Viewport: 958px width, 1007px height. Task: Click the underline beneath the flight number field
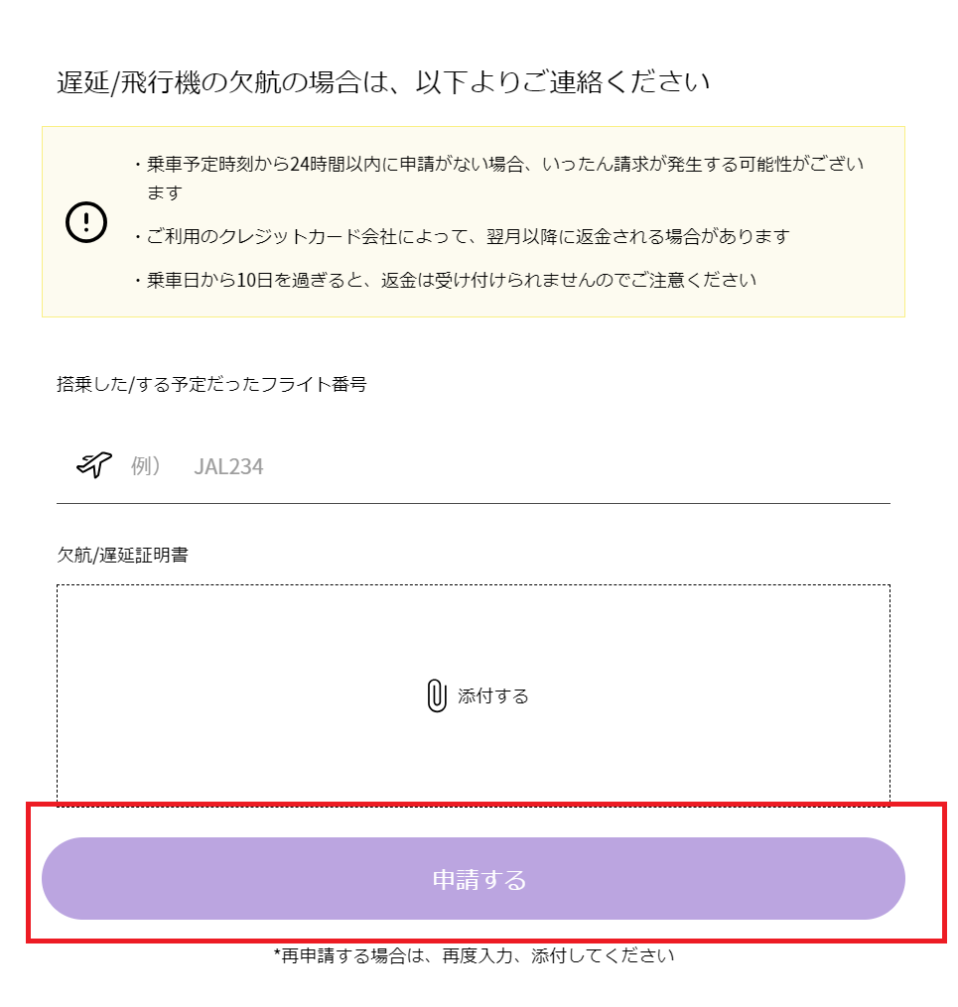(x=474, y=504)
